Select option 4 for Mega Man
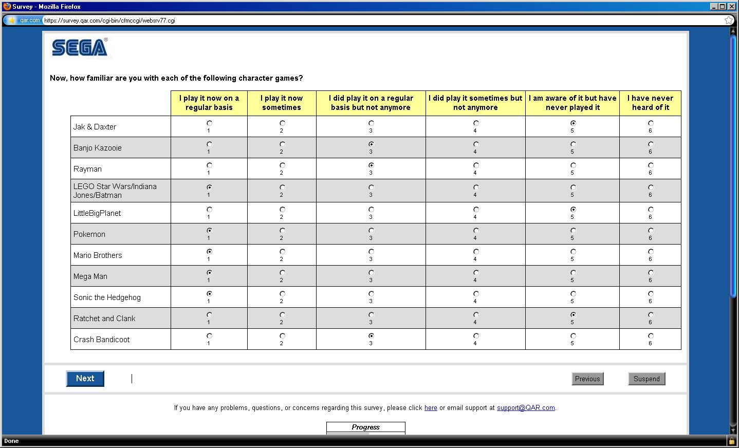 [x=476, y=273]
